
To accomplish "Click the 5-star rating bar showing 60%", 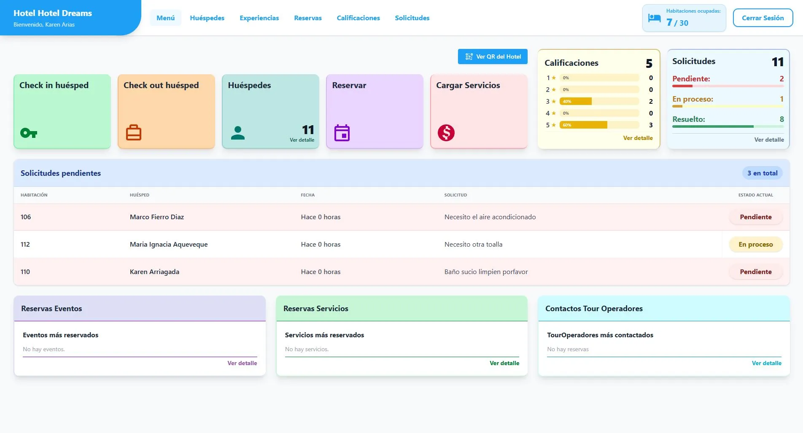I will tap(599, 125).
